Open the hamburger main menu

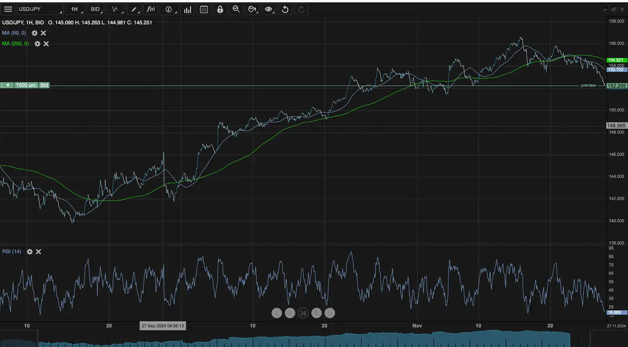(x=8, y=9)
